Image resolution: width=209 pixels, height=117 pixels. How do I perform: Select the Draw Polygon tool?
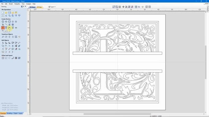(13, 22)
